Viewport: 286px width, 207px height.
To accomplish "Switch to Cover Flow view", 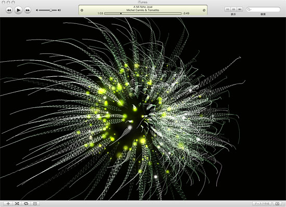I will pyautogui.click(x=240, y=9).
